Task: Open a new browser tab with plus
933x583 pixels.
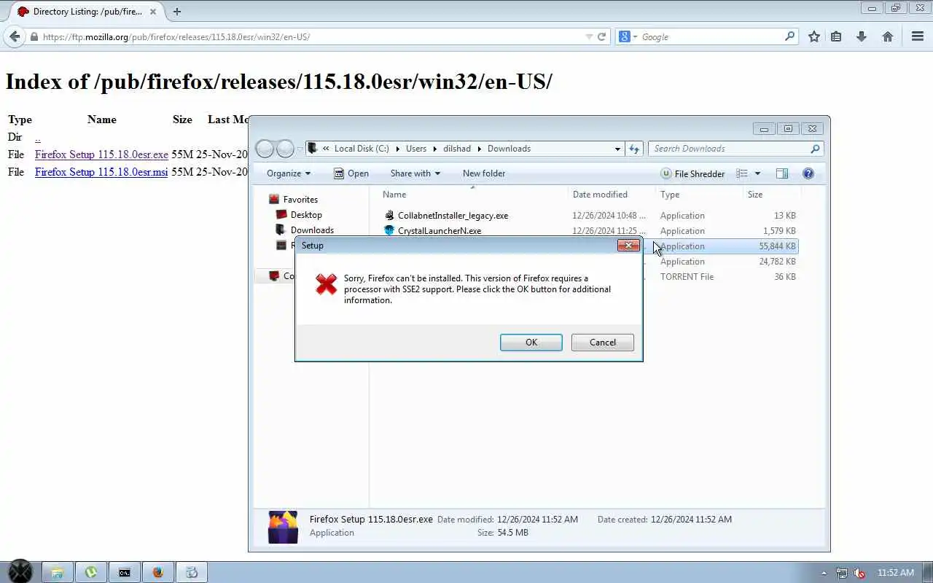Action: pos(176,11)
